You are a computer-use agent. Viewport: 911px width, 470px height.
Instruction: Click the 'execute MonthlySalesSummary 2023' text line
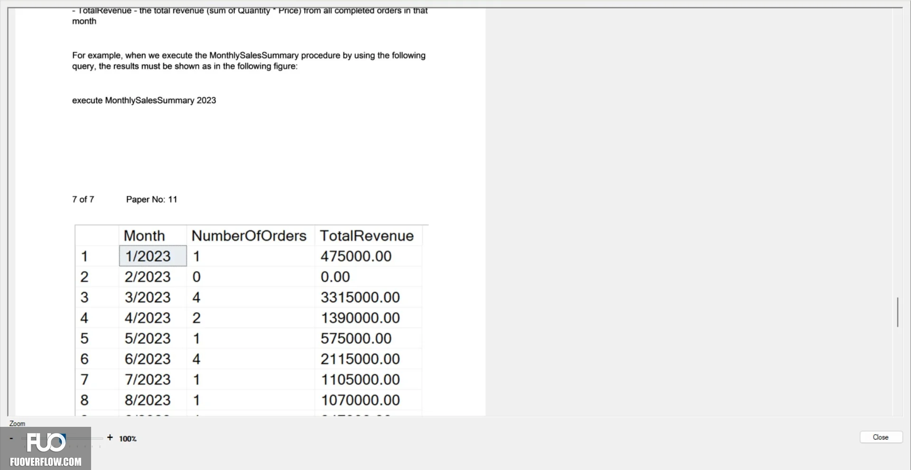[144, 101]
